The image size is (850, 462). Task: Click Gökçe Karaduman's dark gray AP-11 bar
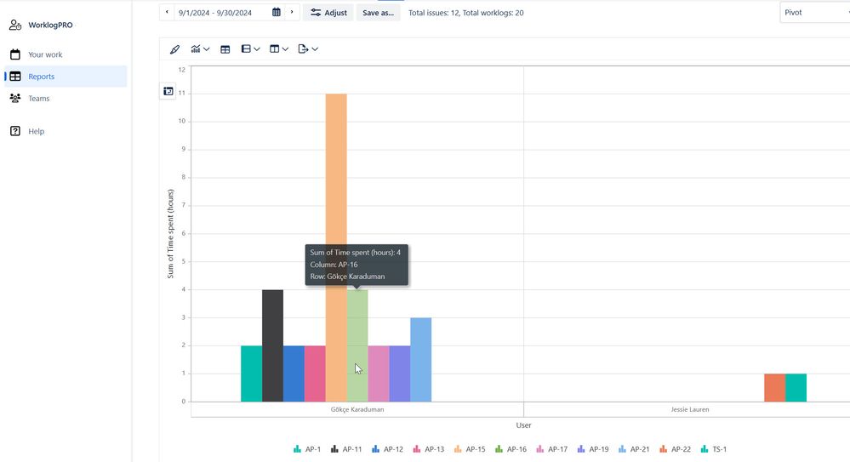pos(272,346)
